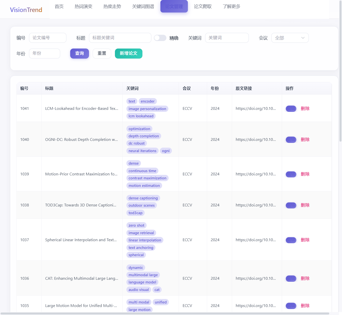Switch to the 热度走势 tab
342x315 pixels.
112,7
